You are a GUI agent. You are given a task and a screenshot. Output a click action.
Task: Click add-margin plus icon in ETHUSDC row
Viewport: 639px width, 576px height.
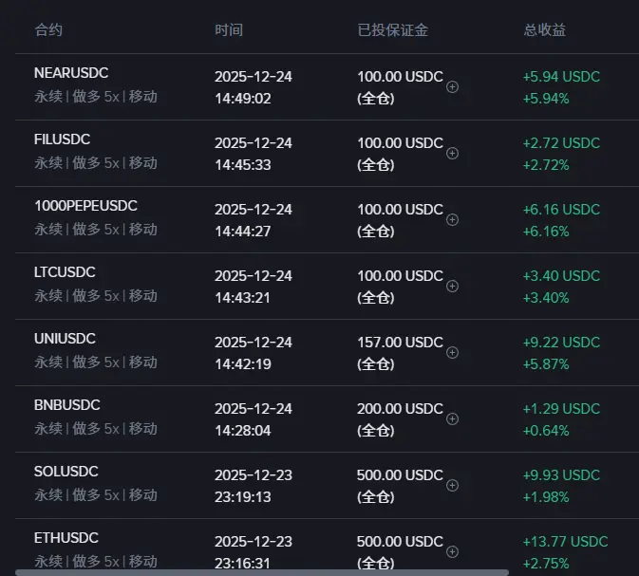452,551
